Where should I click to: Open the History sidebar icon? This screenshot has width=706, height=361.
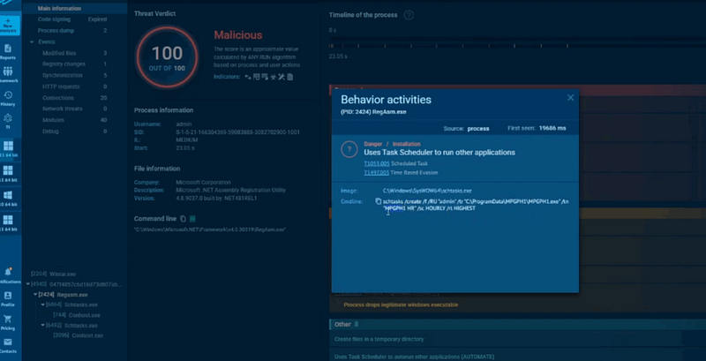pyautogui.click(x=8, y=98)
